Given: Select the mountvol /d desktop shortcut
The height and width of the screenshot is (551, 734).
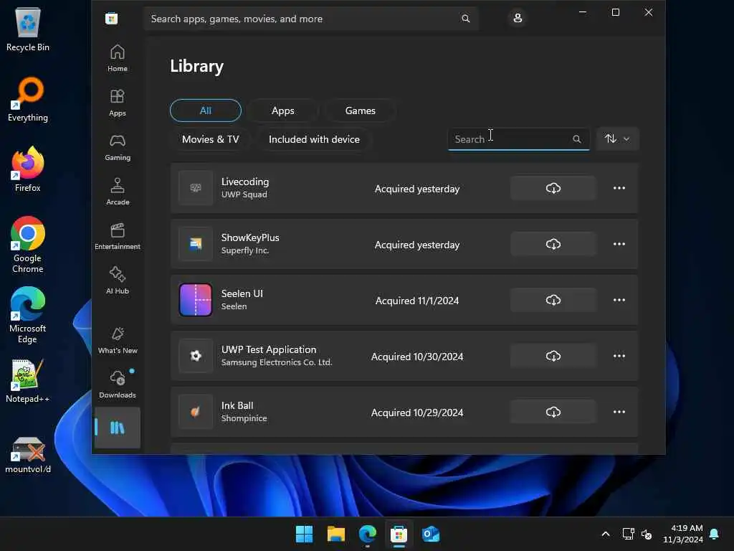Looking at the screenshot, I should (x=28, y=454).
